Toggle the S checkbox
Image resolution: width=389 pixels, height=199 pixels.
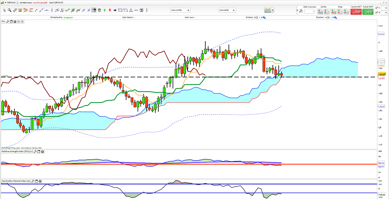[x=377, y=8]
